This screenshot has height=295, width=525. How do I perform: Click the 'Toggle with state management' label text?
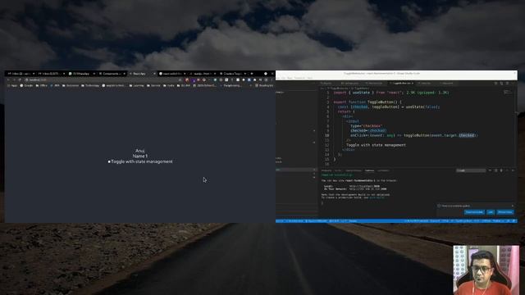[x=142, y=161]
